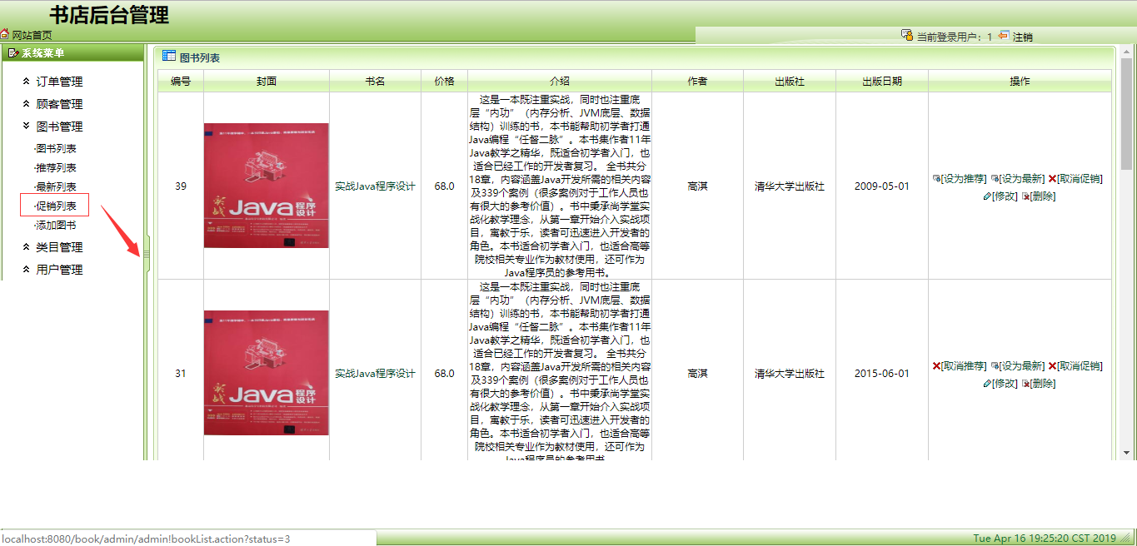Click the 68.0 price in row 39
The image size is (1137, 546).
tap(444, 186)
